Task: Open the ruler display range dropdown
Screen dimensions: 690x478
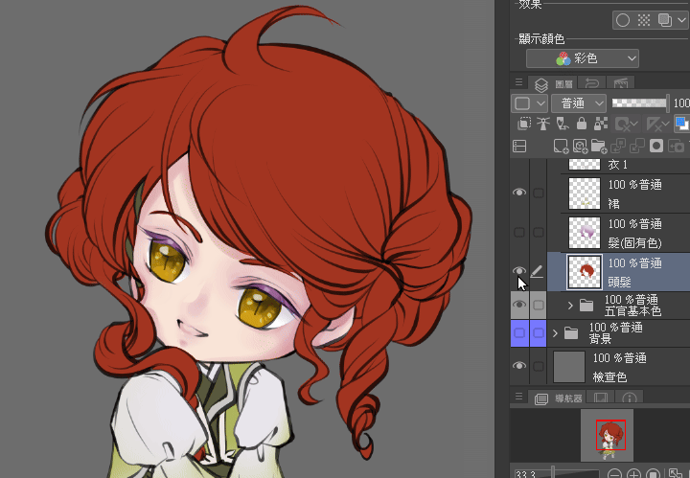Action: (x=657, y=124)
